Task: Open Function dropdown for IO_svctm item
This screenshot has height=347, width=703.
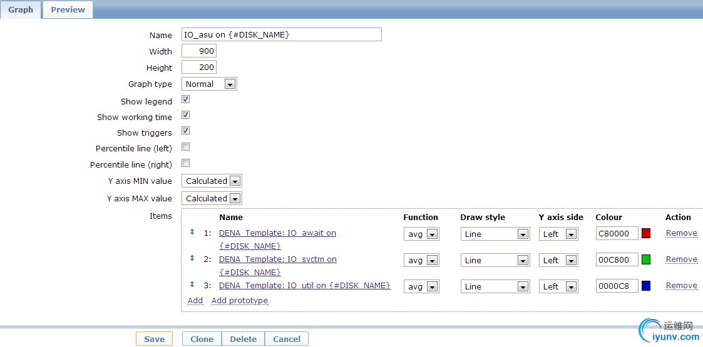Action: pyautogui.click(x=421, y=260)
